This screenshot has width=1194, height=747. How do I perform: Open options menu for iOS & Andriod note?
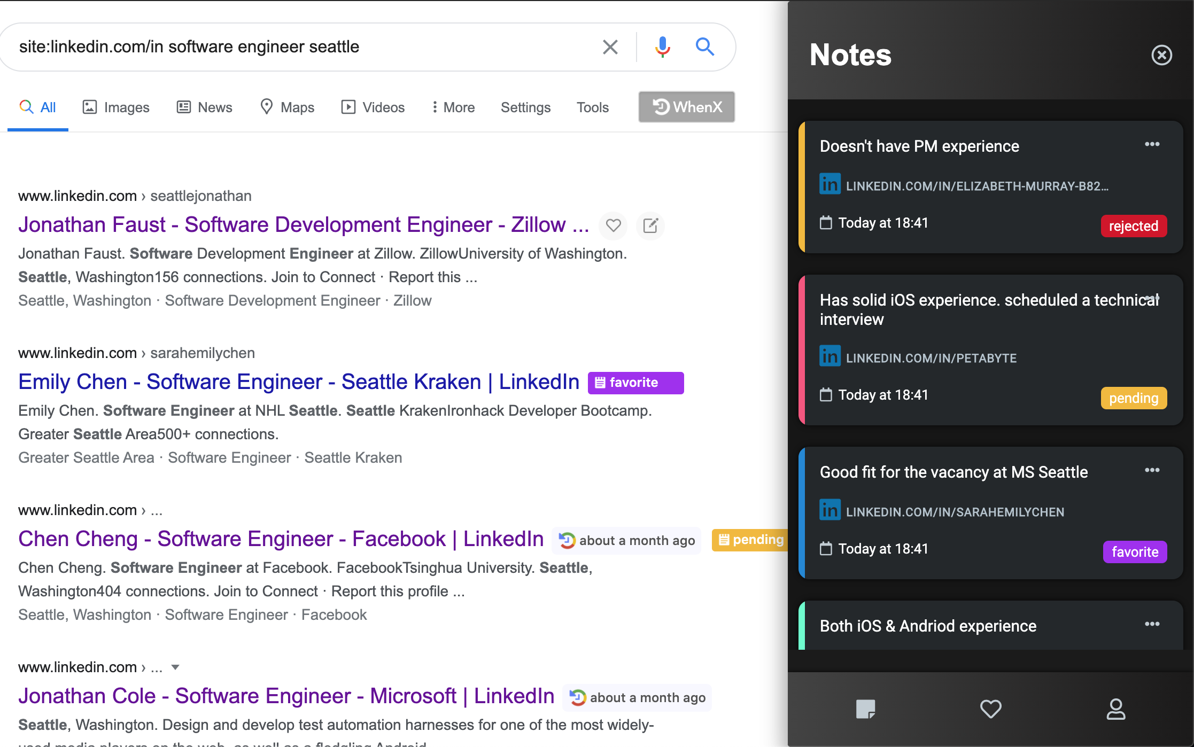click(x=1152, y=624)
